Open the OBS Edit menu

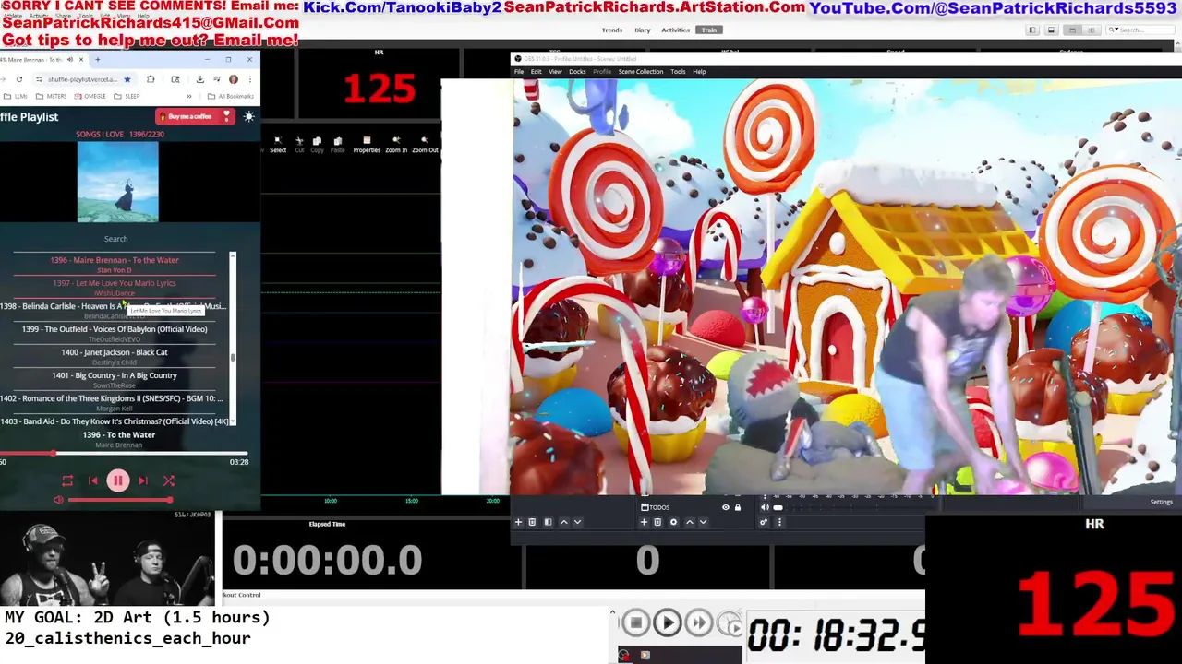(536, 71)
